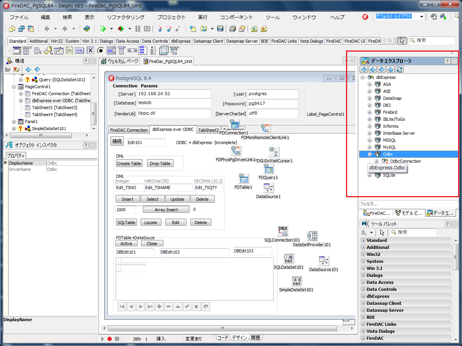Refresh the Data Explorer tree
462x346 pixels.
pos(400,70)
